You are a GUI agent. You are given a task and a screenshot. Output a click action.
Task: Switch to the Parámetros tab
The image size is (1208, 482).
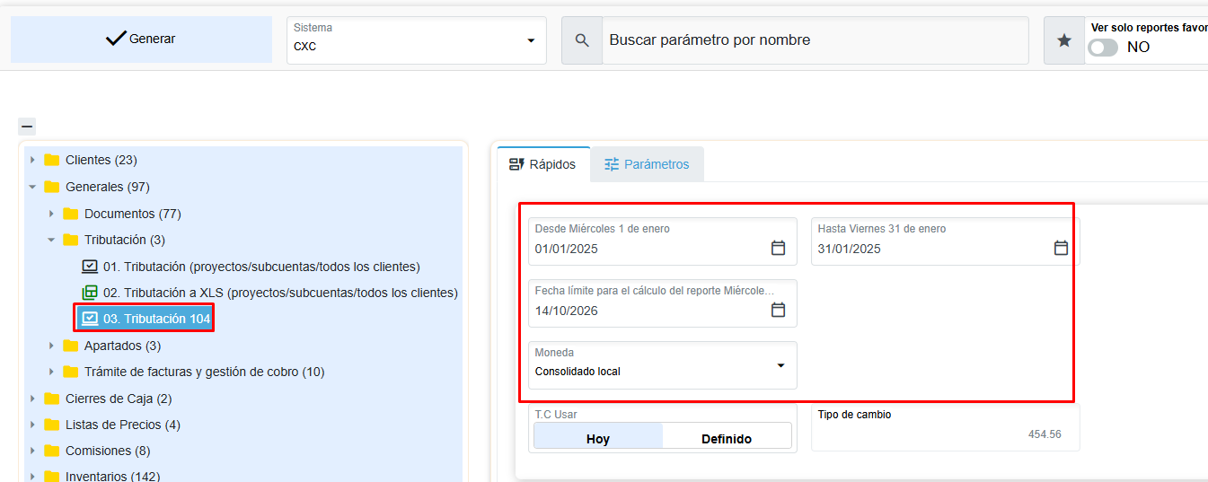click(647, 164)
